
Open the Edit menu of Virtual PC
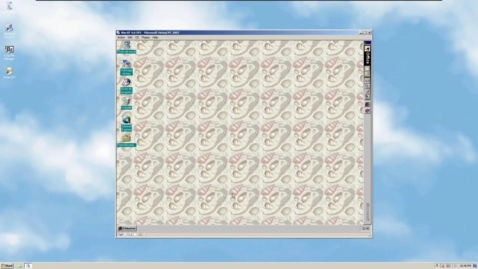[x=130, y=37]
